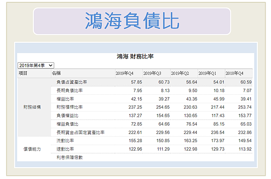Click the value 154.65
This screenshot has width=271, height=179.
(x=163, y=115)
